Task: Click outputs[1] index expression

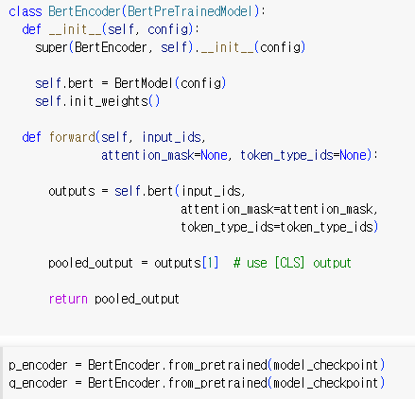Action: click(x=186, y=263)
